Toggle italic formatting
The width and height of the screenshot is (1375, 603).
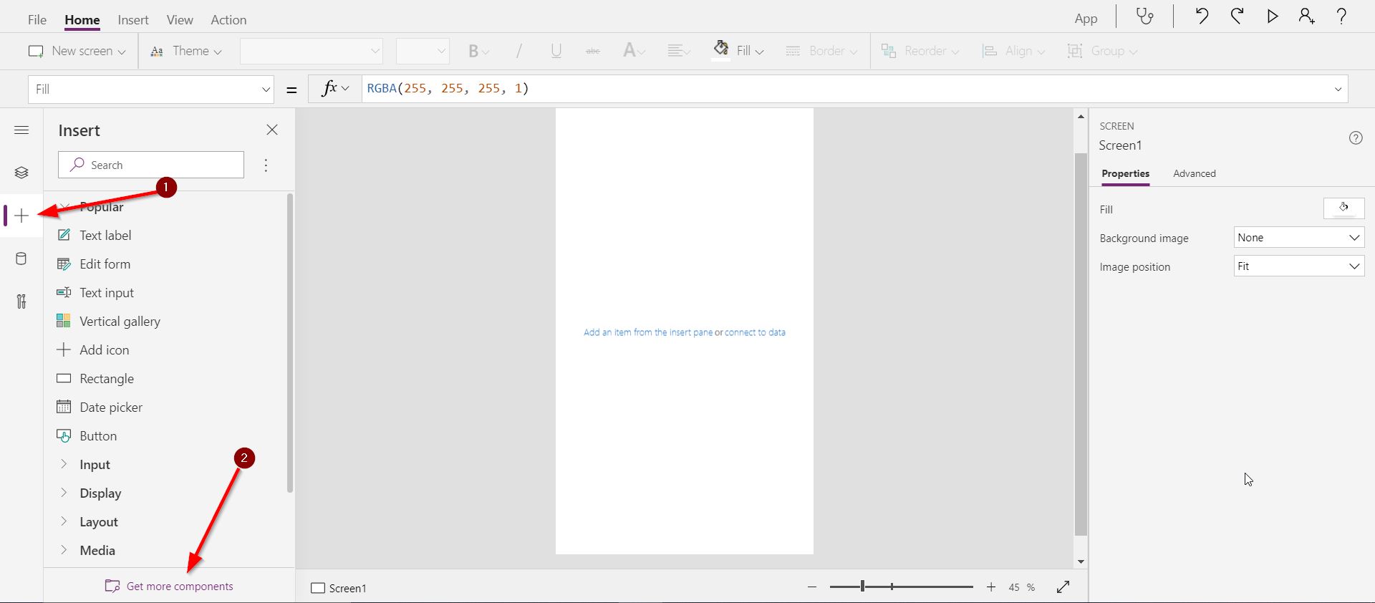(x=519, y=51)
